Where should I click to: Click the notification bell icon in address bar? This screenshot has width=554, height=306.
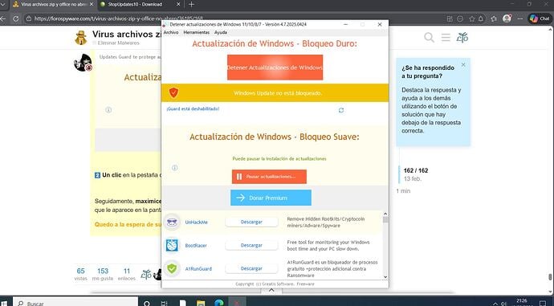(480, 18)
